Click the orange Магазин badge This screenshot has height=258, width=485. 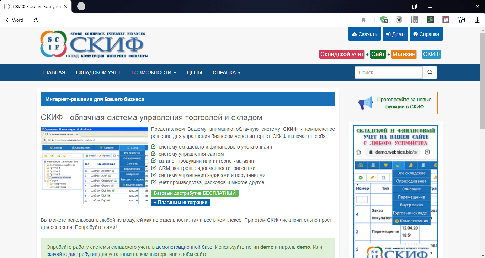[x=404, y=54]
